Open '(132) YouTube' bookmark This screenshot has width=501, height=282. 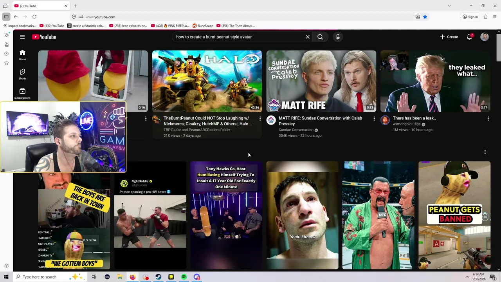coord(52,26)
